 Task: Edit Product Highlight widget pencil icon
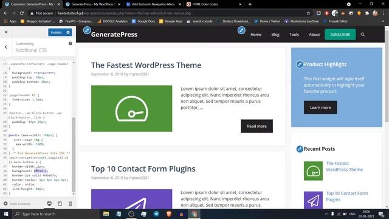coord(300,64)
